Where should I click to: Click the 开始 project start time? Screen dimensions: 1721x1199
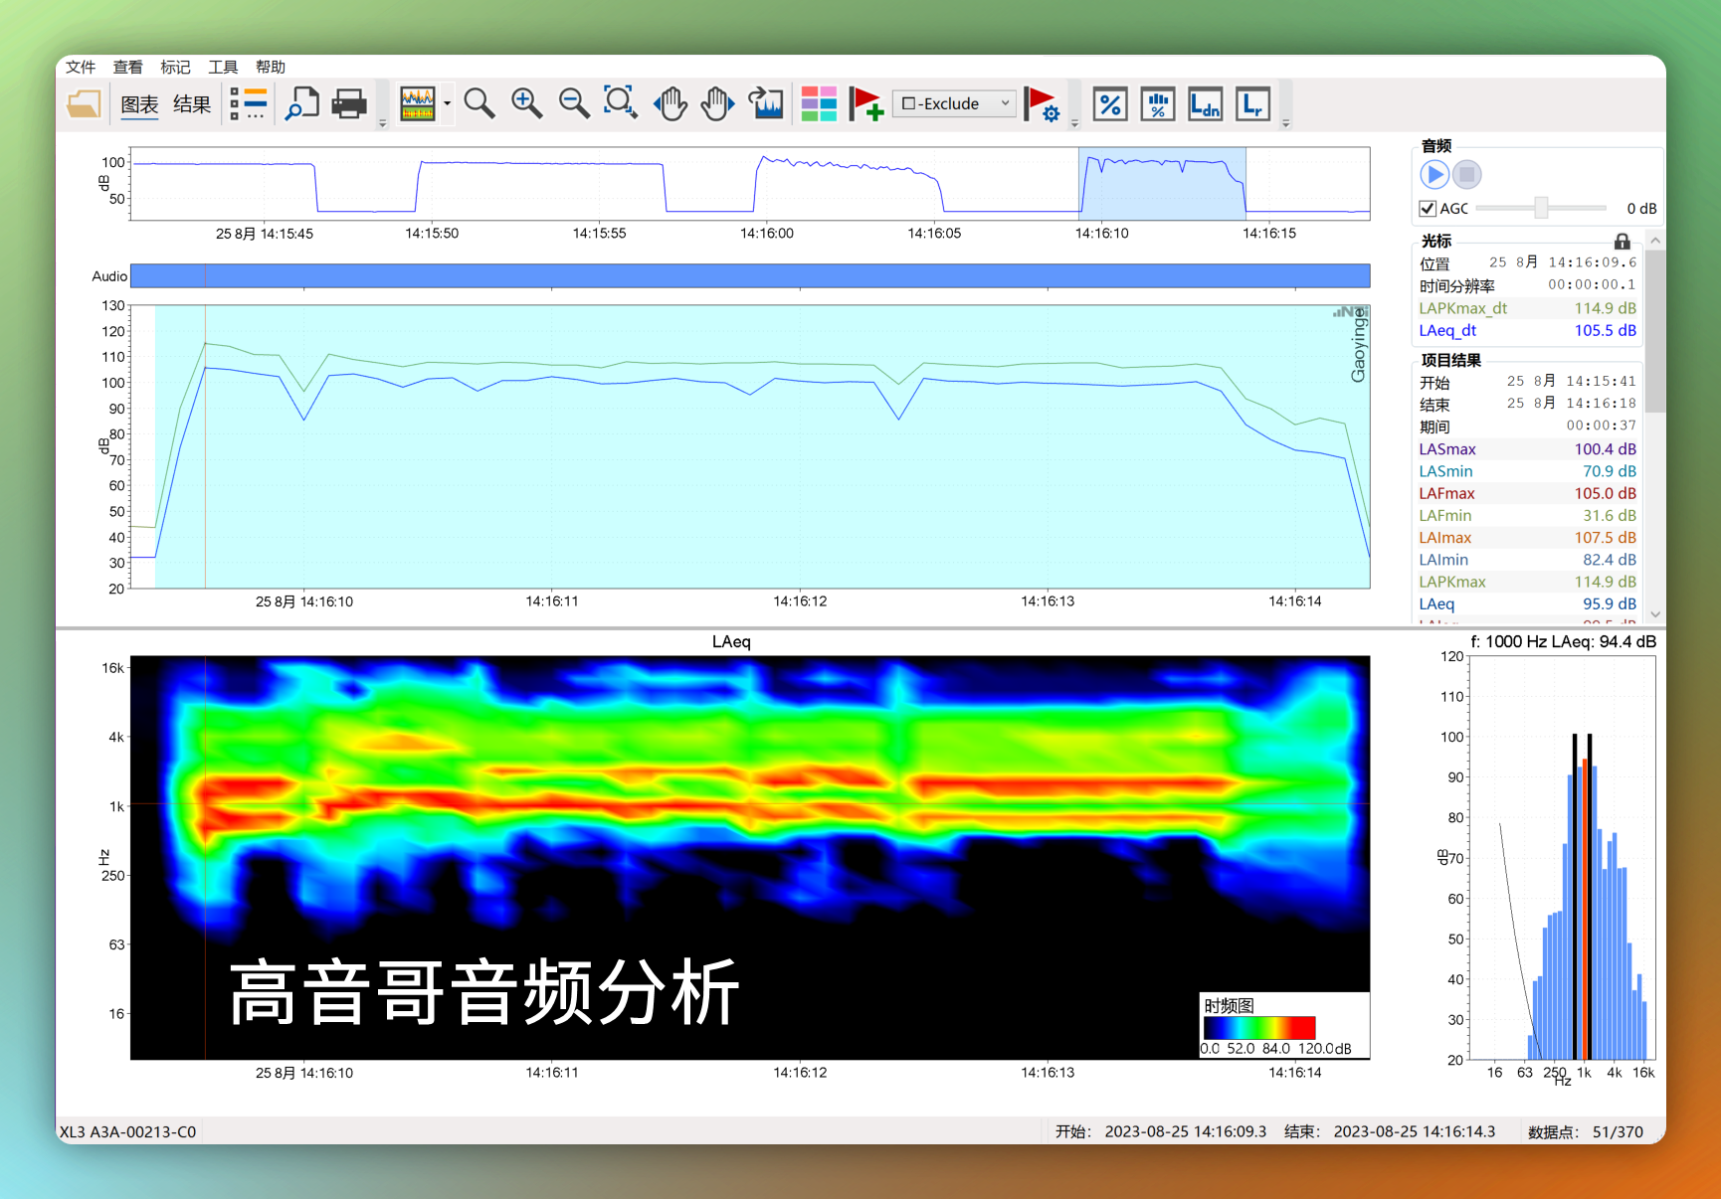1571,381
